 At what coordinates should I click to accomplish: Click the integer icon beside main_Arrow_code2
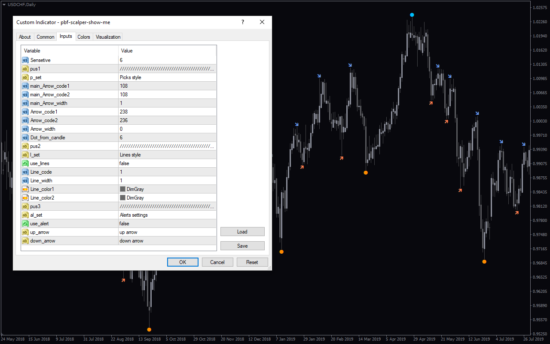pyautogui.click(x=25, y=95)
